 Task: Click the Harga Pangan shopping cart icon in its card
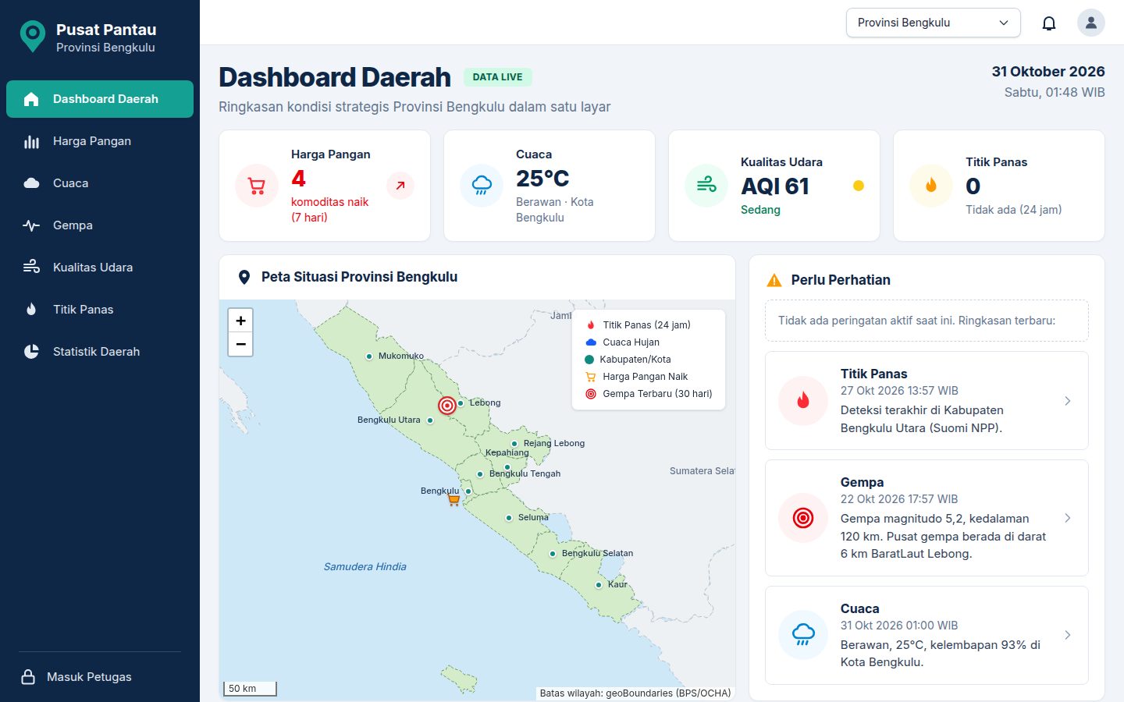pos(256,186)
